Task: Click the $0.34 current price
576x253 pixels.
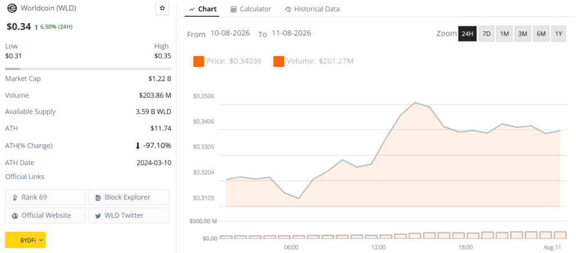Action: click(x=19, y=26)
